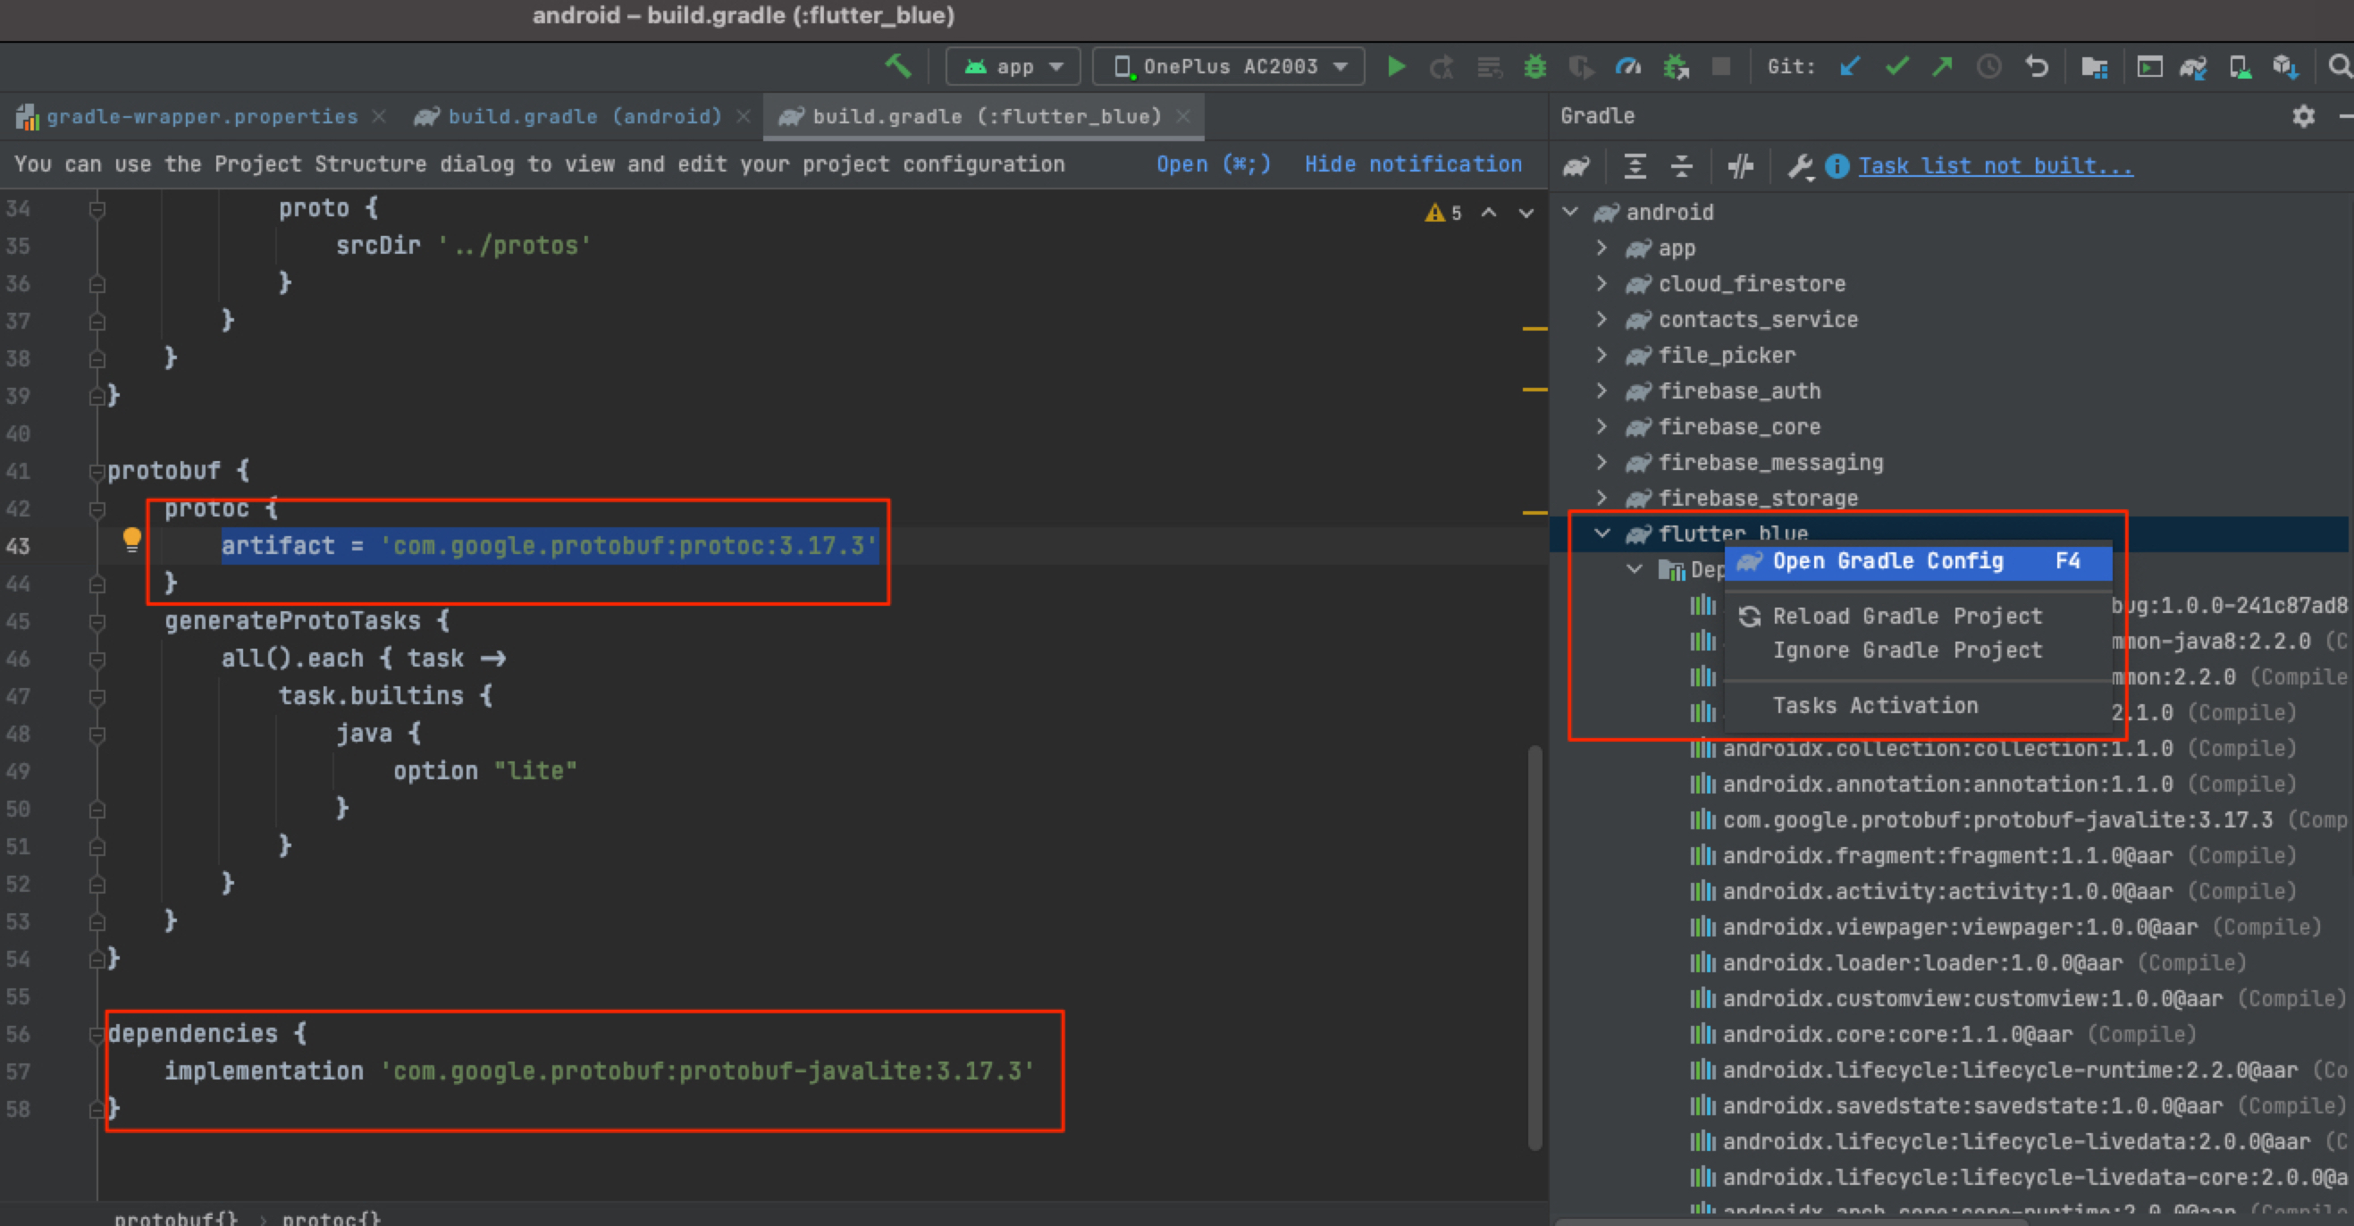Start debugging with the green bug icon

point(1535,67)
